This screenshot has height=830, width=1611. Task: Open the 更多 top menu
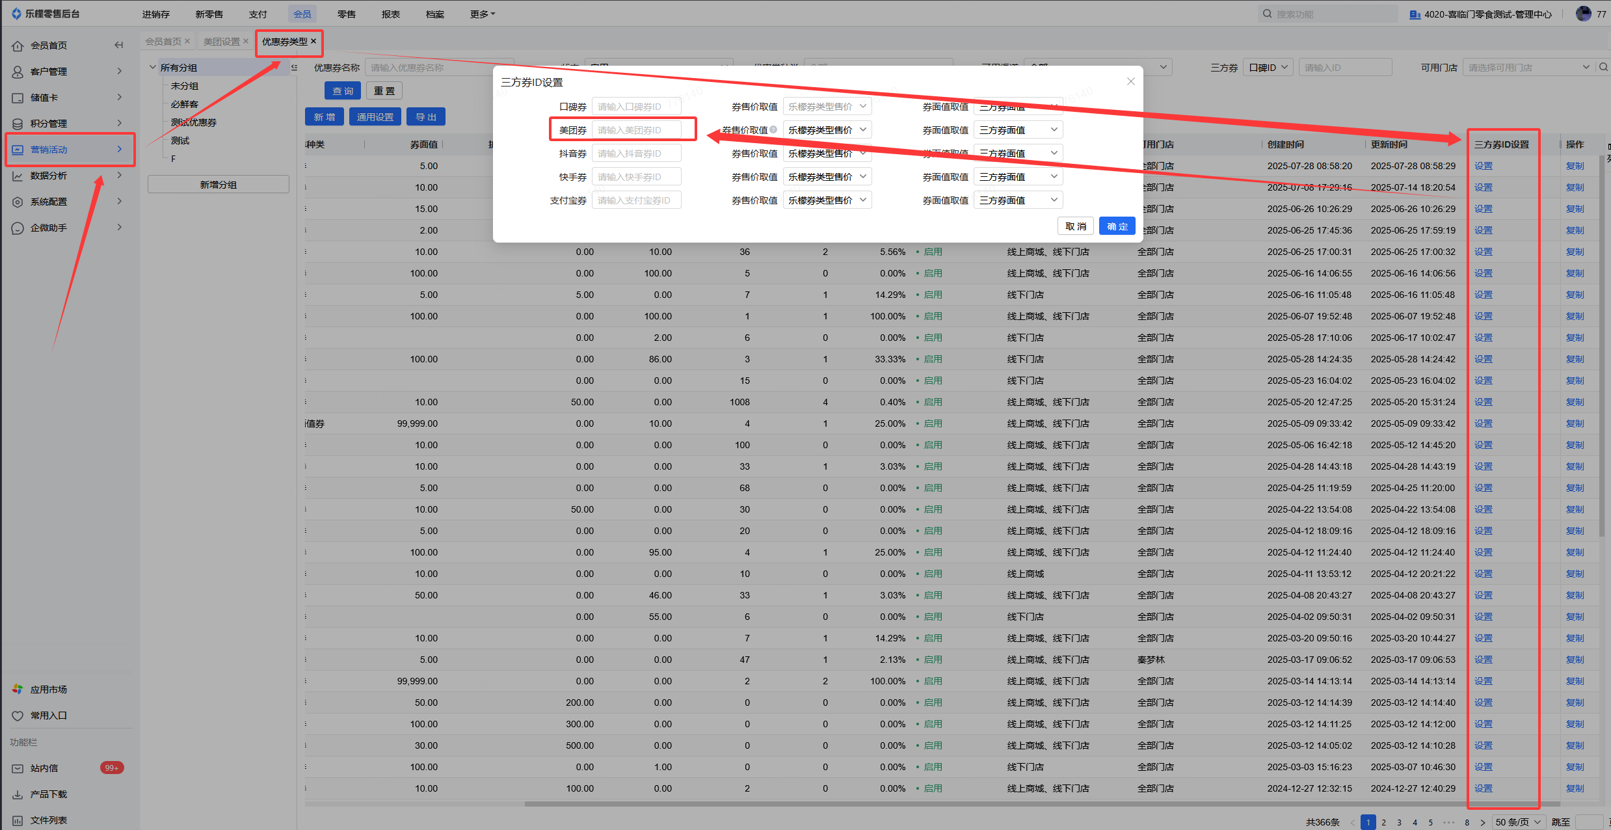483,14
